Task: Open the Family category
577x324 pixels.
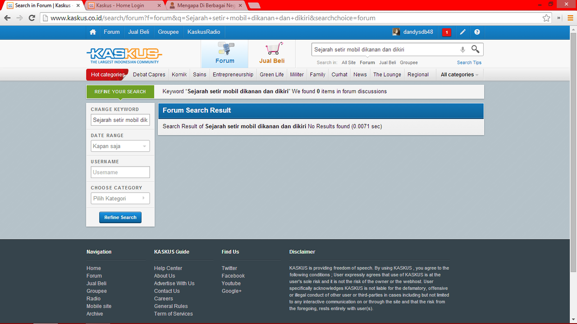Action: (318, 75)
